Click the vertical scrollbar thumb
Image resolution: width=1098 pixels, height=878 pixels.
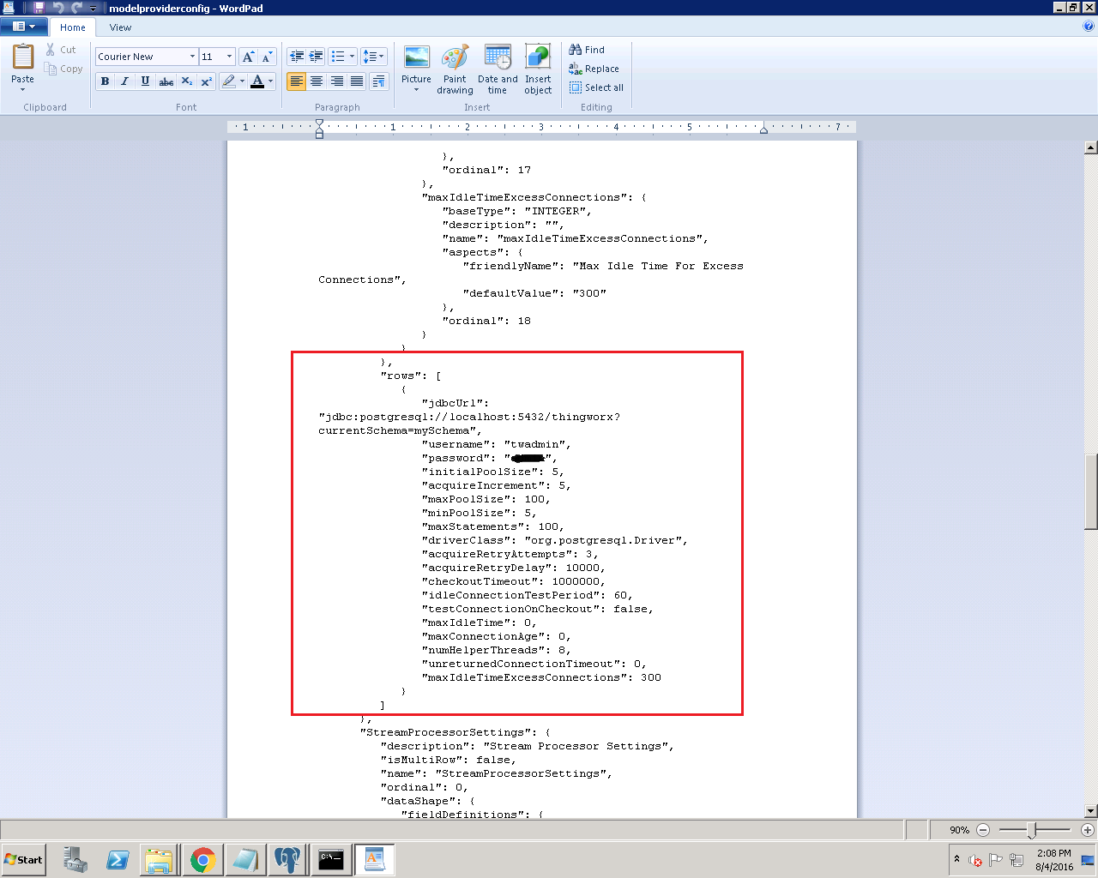1091,492
